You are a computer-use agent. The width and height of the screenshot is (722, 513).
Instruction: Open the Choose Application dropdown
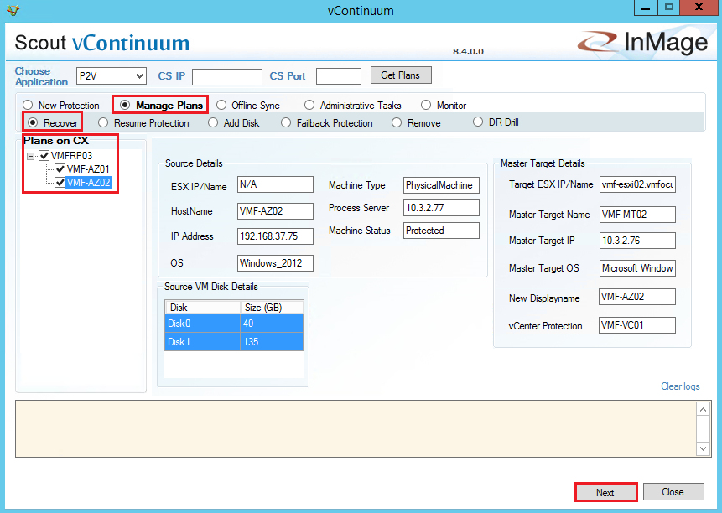pyautogui.click(x=139, y=76)
